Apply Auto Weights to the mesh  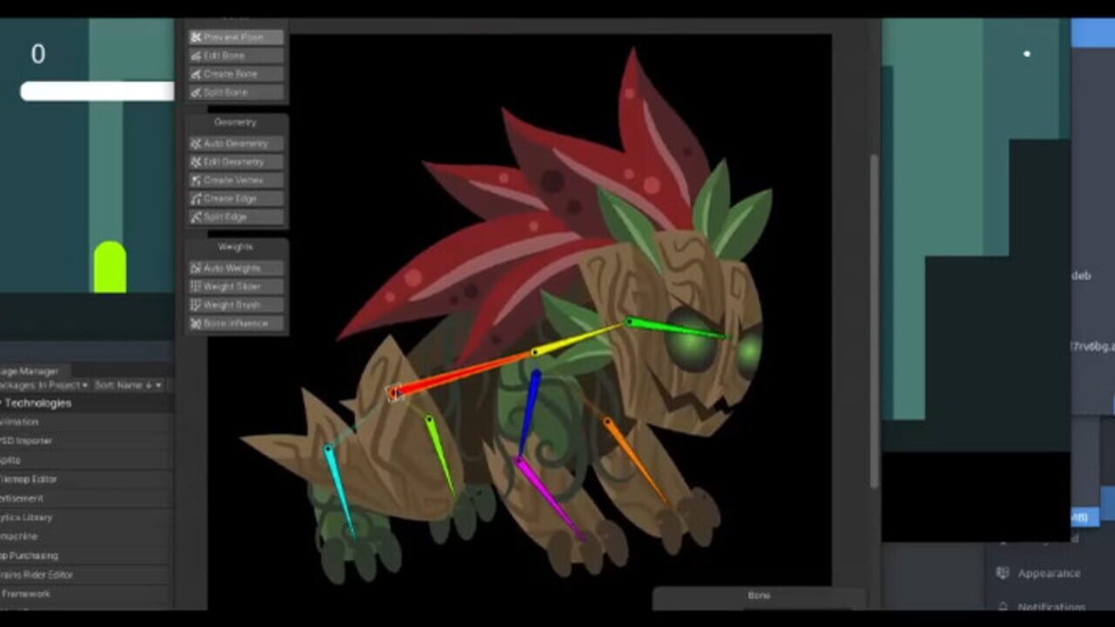[x=236, y=268]
